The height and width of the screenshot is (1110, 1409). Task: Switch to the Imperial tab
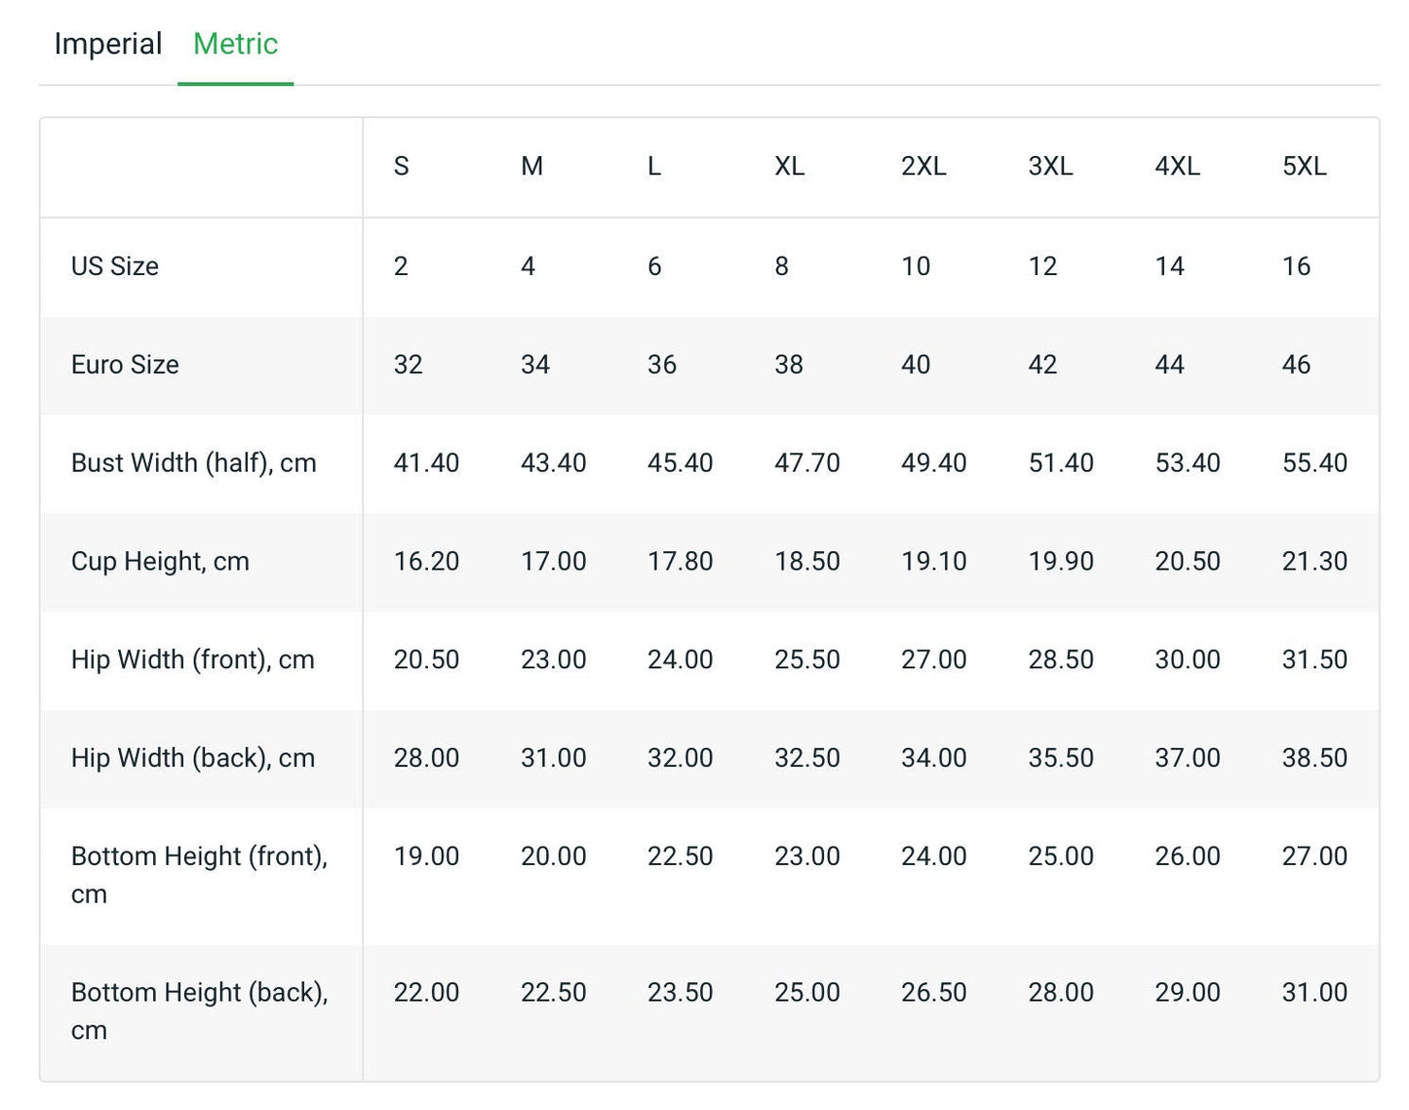[x=107, y=44]
